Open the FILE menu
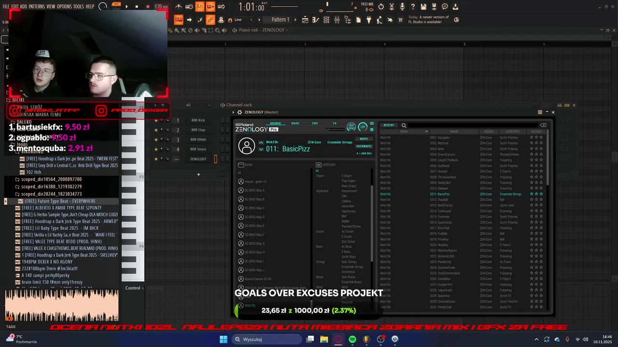The width and height of the screenshot is (618, 347). click(x=6, y=6)
